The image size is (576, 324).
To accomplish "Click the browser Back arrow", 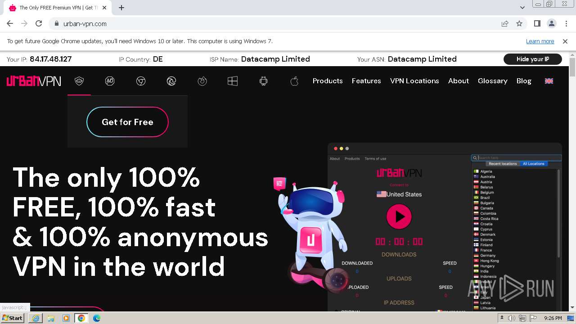I will 10,24.
